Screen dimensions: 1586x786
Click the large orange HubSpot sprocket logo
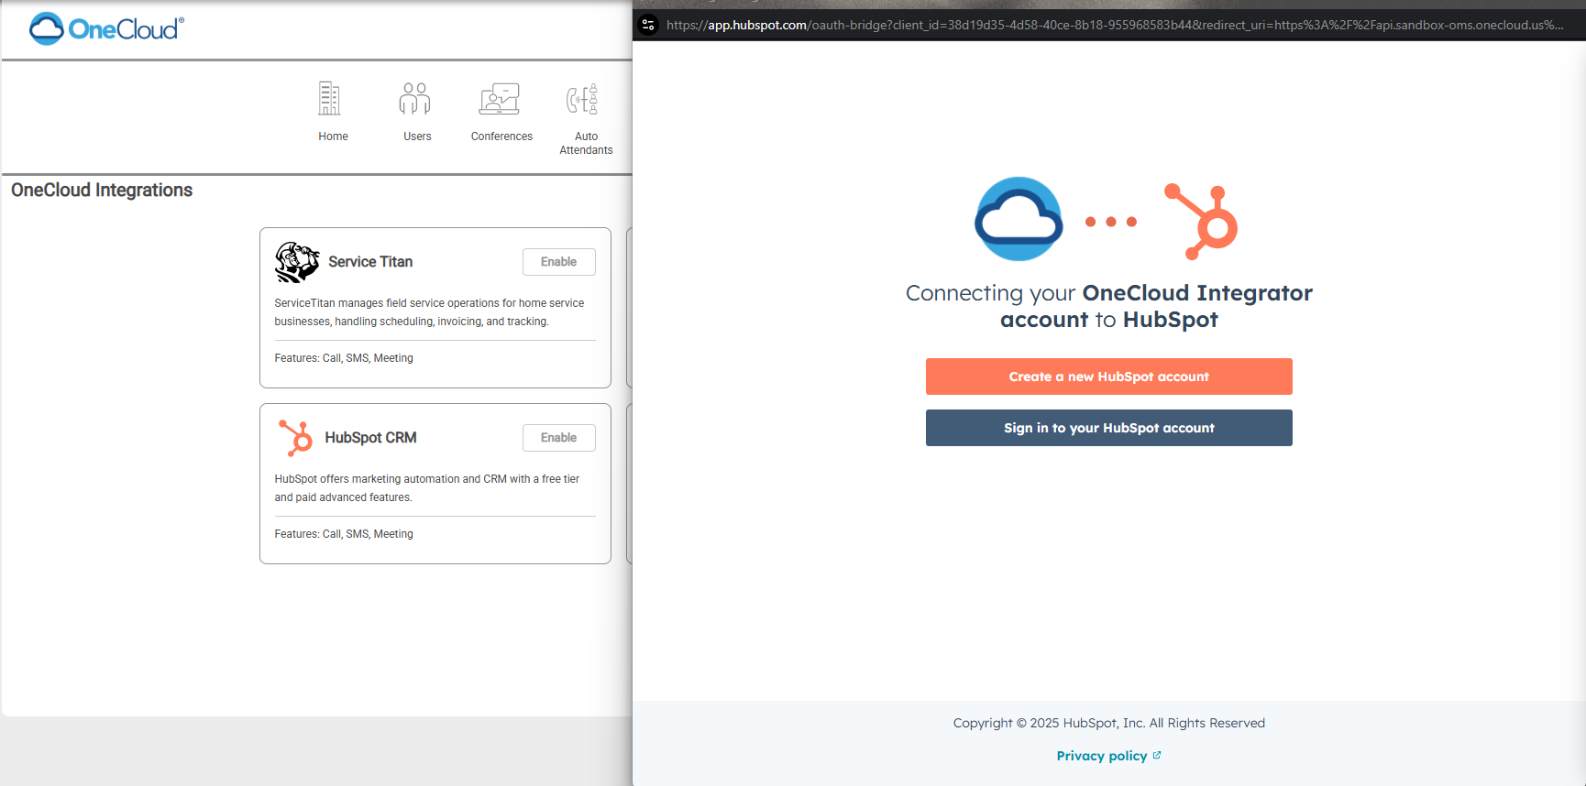[1203, 222]
